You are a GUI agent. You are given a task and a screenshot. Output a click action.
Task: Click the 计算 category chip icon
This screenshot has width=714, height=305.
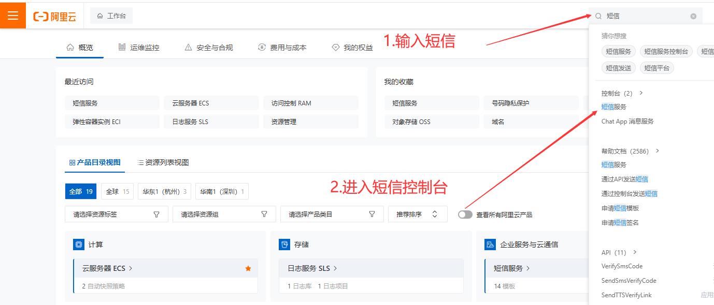point(79,245)
